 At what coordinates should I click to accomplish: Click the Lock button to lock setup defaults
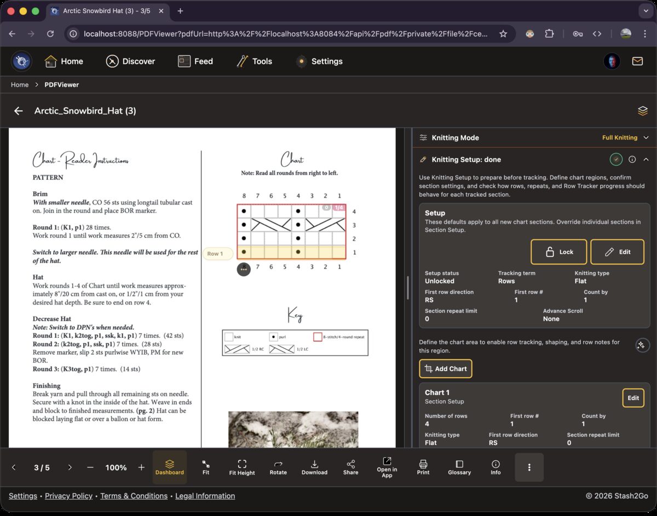[558, 251]
